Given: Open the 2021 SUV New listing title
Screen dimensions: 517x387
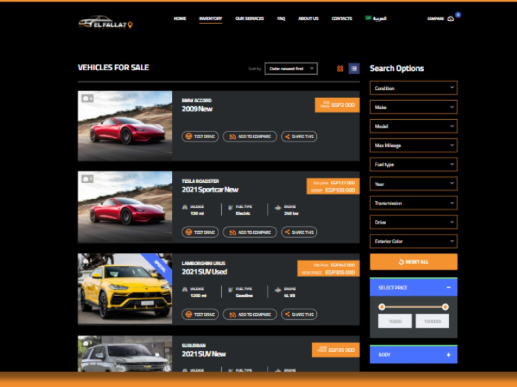Looking at the screenshot, I should tap(204, 354).
